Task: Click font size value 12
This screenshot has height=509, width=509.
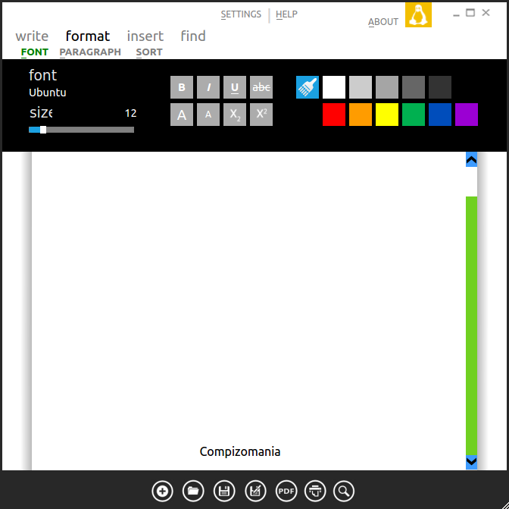Action: click(x=130, y=113)
